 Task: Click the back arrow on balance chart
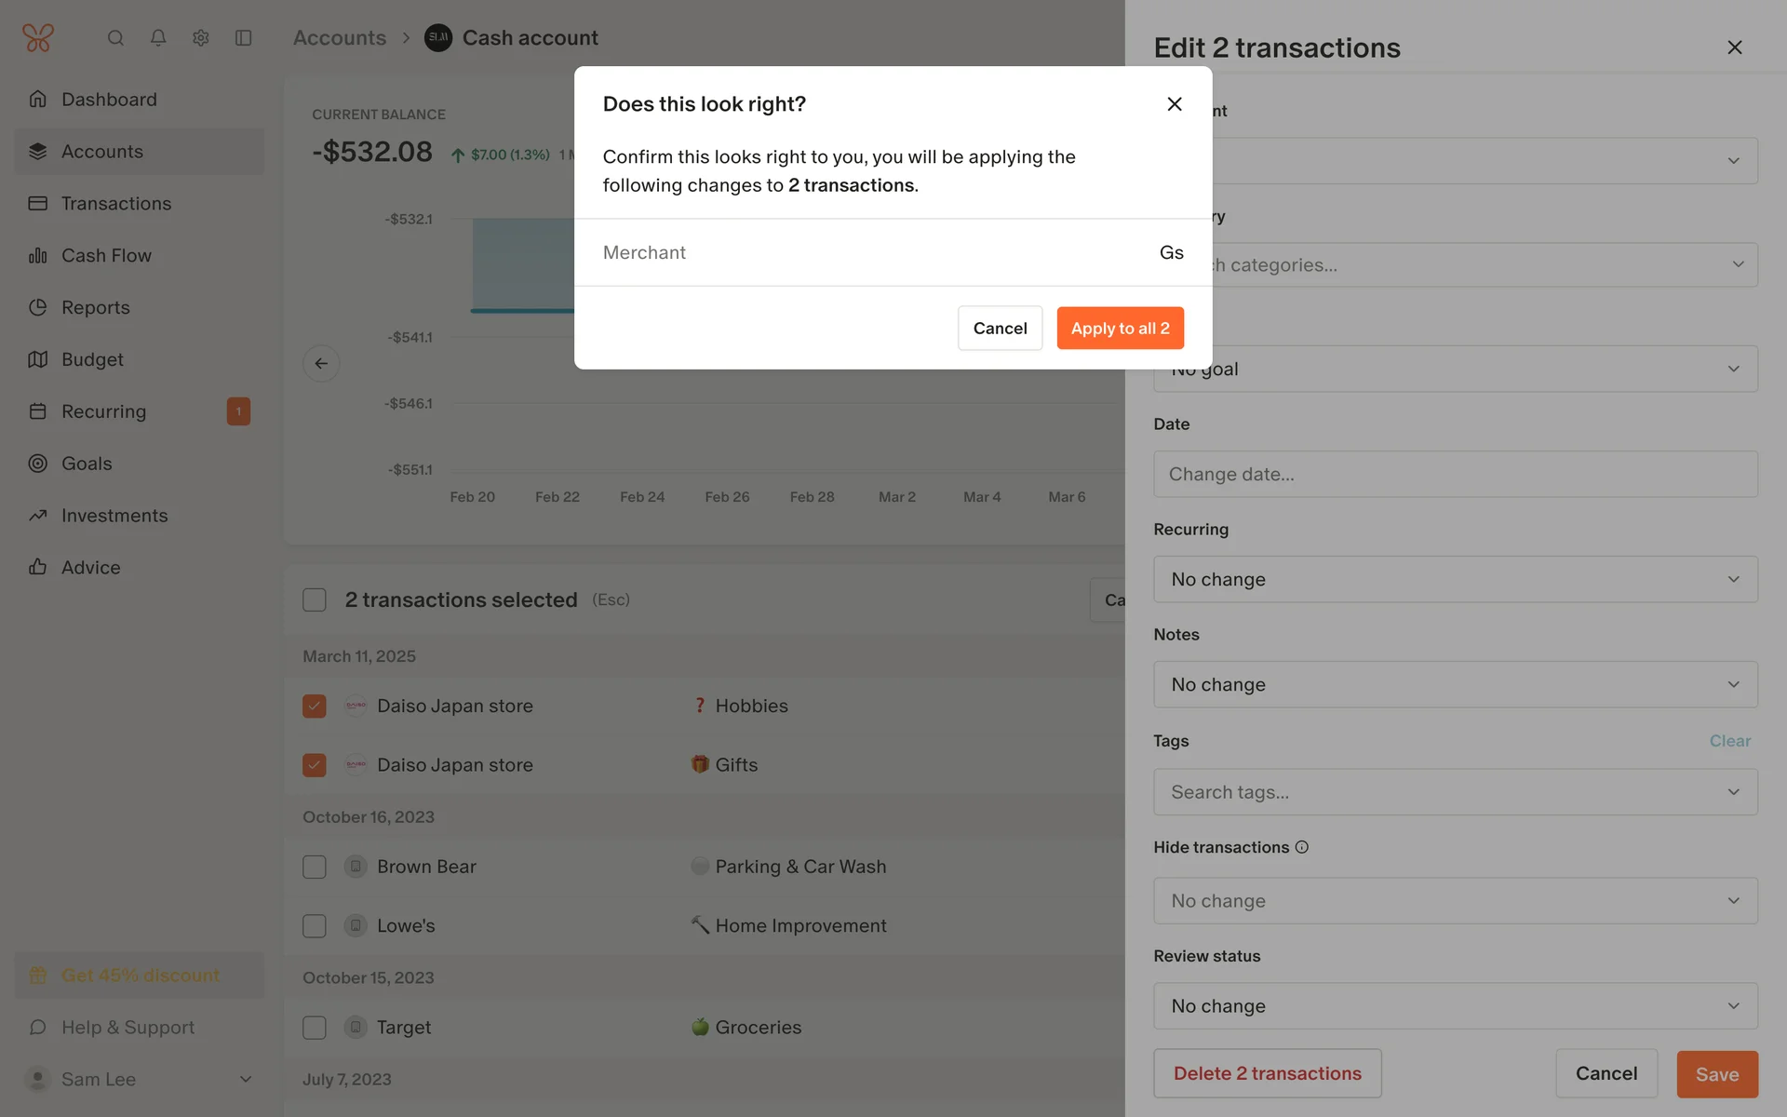[x=321, y=364]
